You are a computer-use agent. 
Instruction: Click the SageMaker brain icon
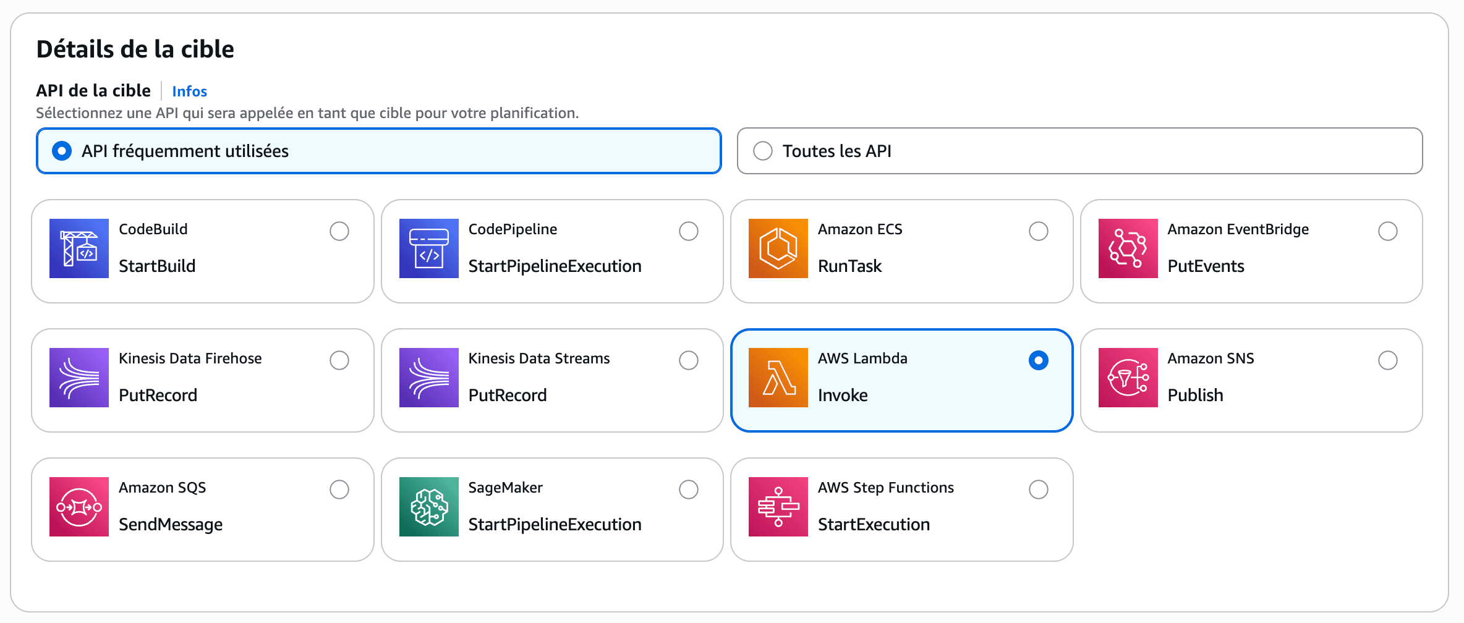point(429,507)
